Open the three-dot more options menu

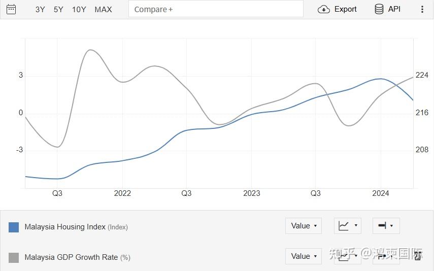point(422,9)
